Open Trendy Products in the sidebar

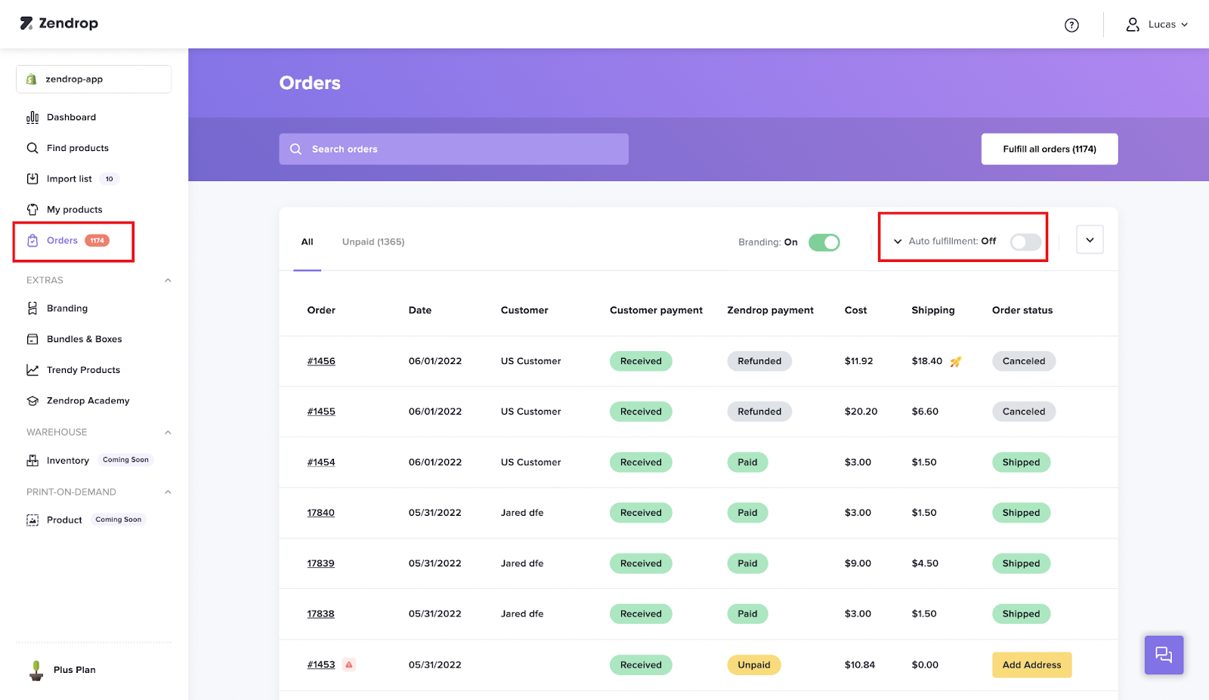(x=83, y=370)
